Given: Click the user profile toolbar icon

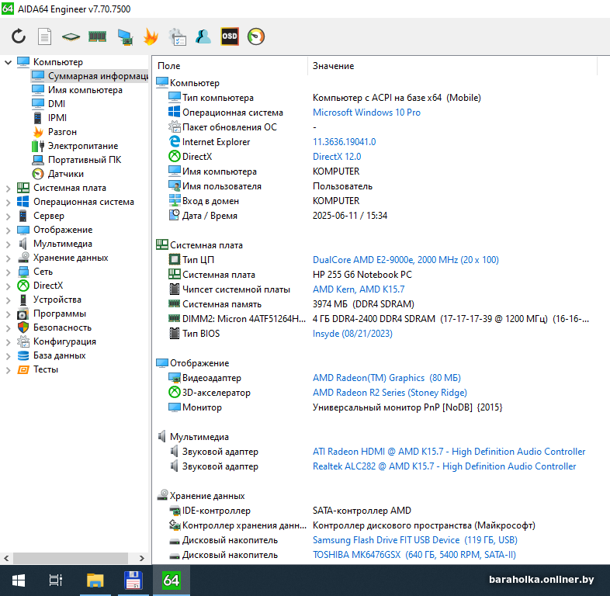Looking at the screenshot, I should pyautogui.click(x=203, y=36).
